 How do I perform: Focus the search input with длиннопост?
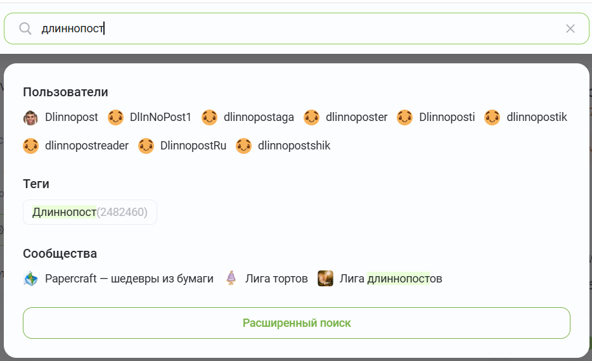click(297, 28)
